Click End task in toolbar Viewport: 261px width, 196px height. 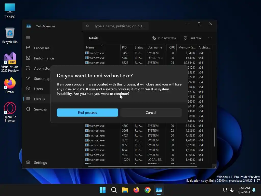pyautogui.click(x=192, y=38)
